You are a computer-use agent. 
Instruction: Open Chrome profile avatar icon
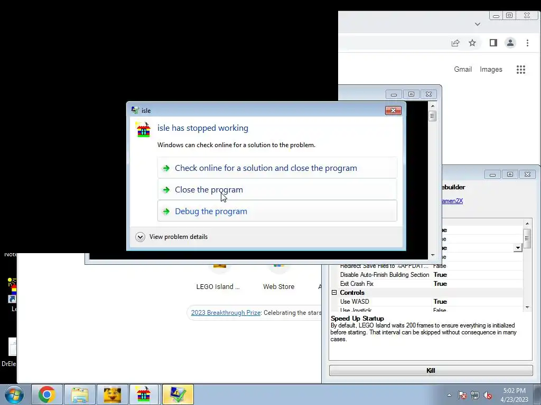pyautogui.click(x=510, y=43)
